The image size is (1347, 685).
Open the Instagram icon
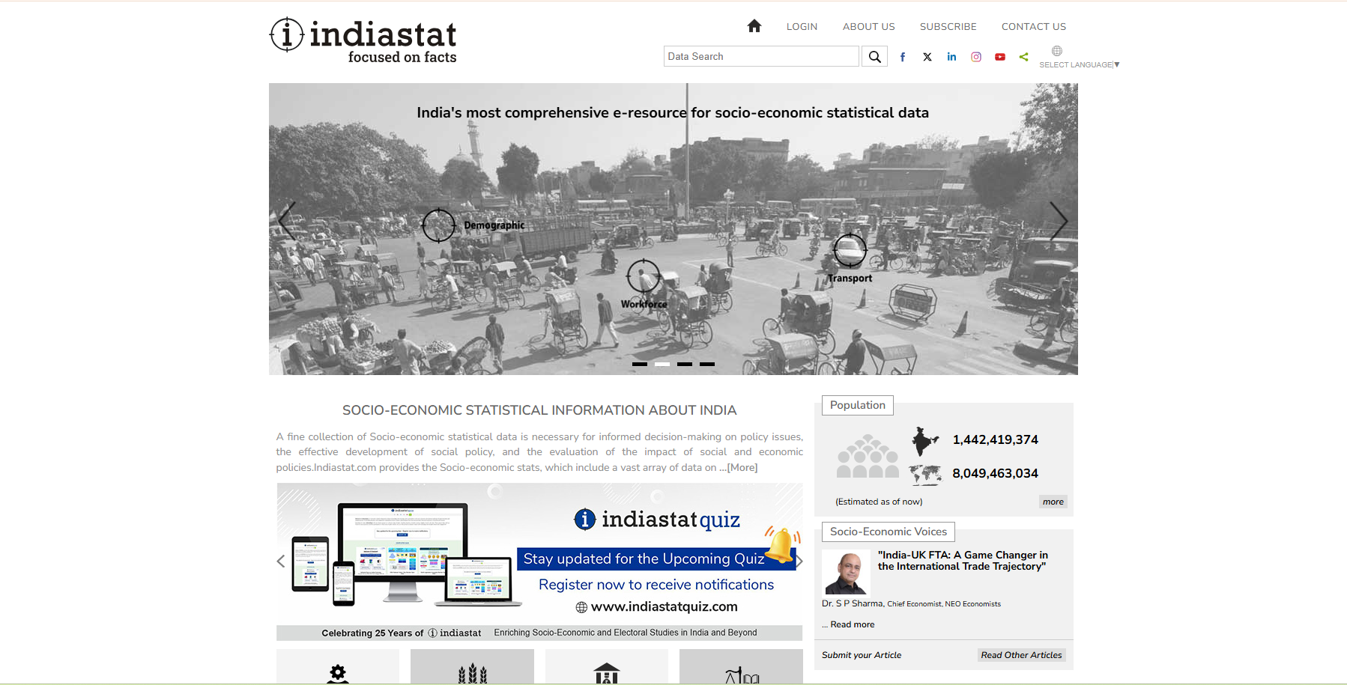tap(976, 57)
